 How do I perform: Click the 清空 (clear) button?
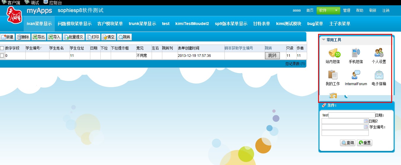pos(109,37)
